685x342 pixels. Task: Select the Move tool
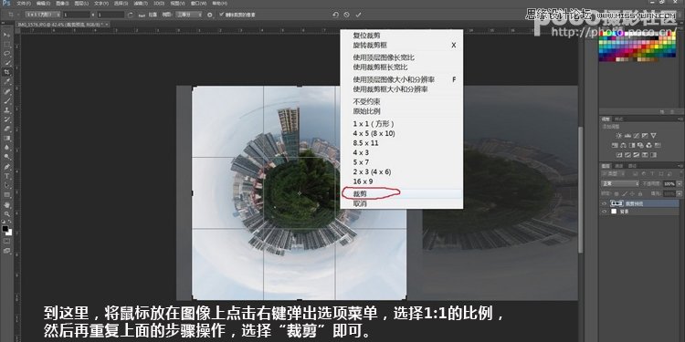[7, 35]
